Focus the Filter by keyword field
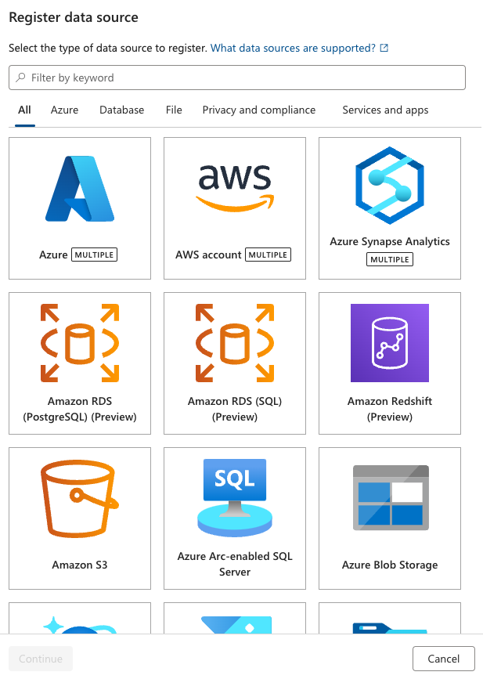The width and height of the screenshot is (483, 679). tap(237, 78)
